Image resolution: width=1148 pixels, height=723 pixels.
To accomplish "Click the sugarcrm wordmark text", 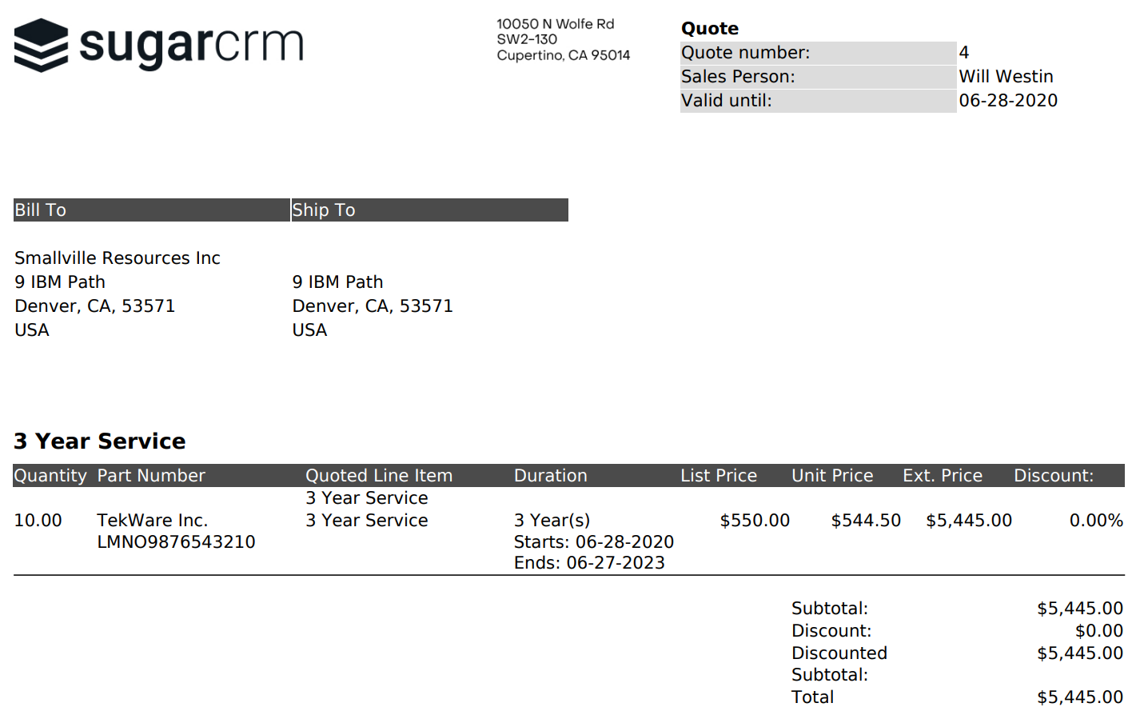I will (x=192, y=45).
